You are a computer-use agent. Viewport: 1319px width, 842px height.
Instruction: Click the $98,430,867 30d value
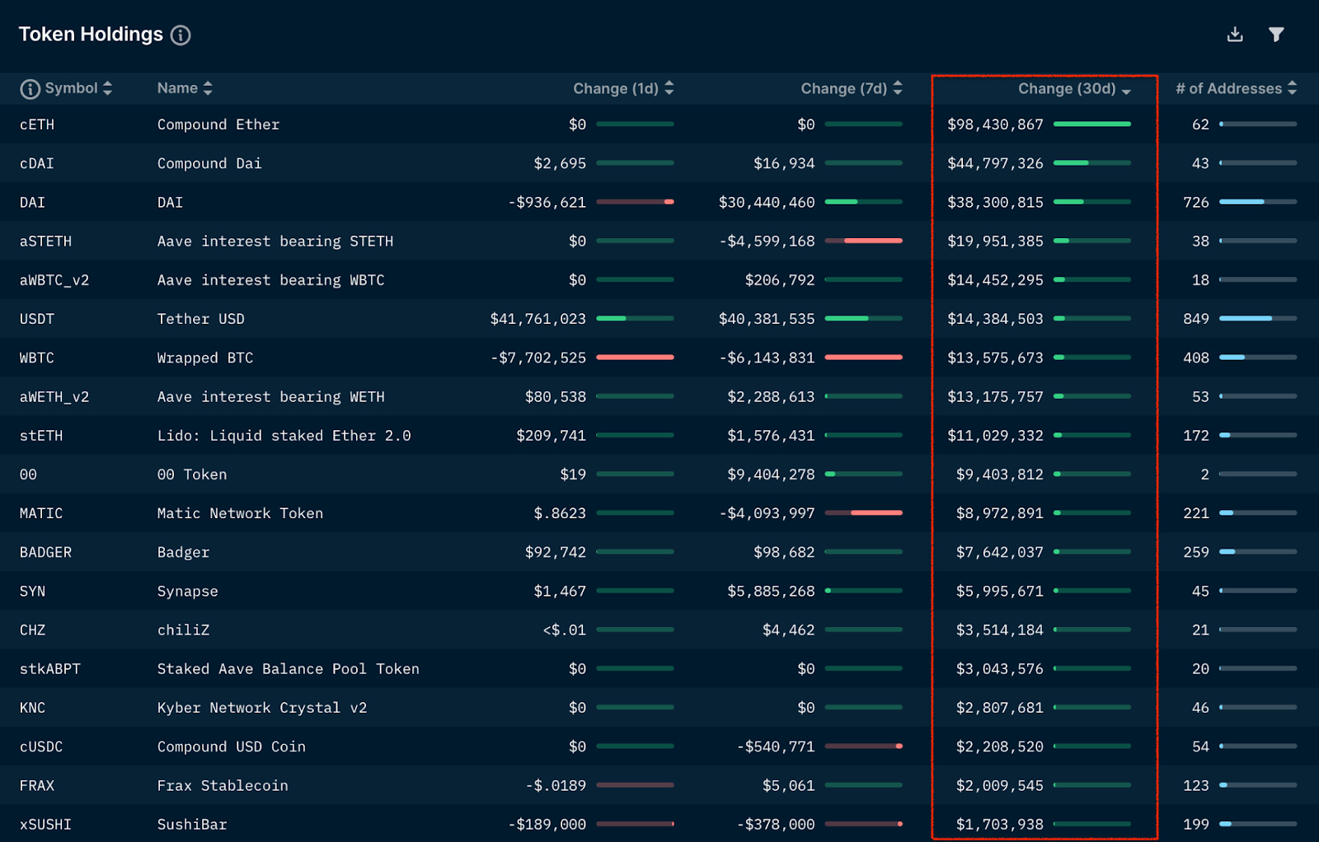995,124
